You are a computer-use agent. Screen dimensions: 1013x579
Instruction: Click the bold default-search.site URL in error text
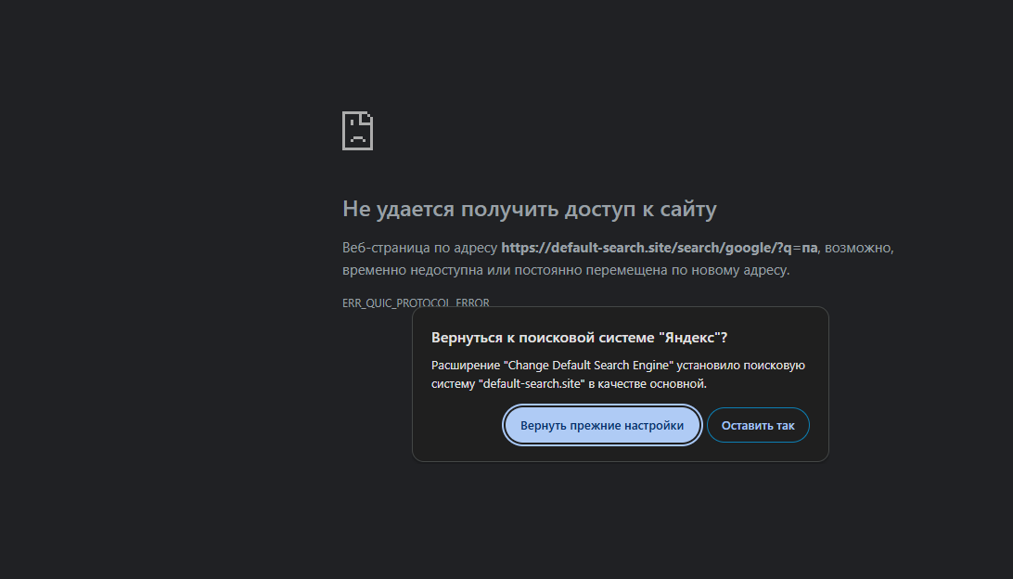point(649,248)
